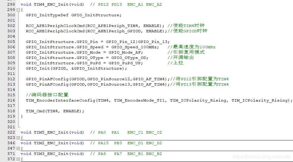The height and width of the screenshot is (162, 293).
Task: Click GPIO_PinSource13 argument
Action: click(x=109, y=84)
